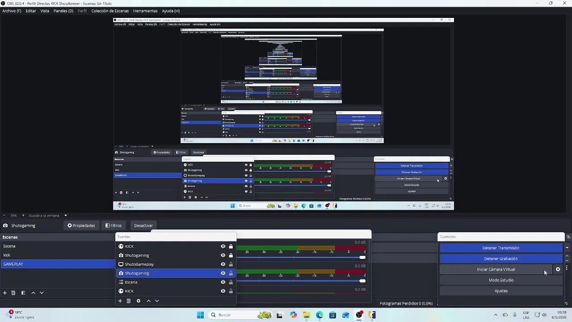Open the Colección de Escenas menu
This screenshot has width=572, height=322.
[110, 11]
